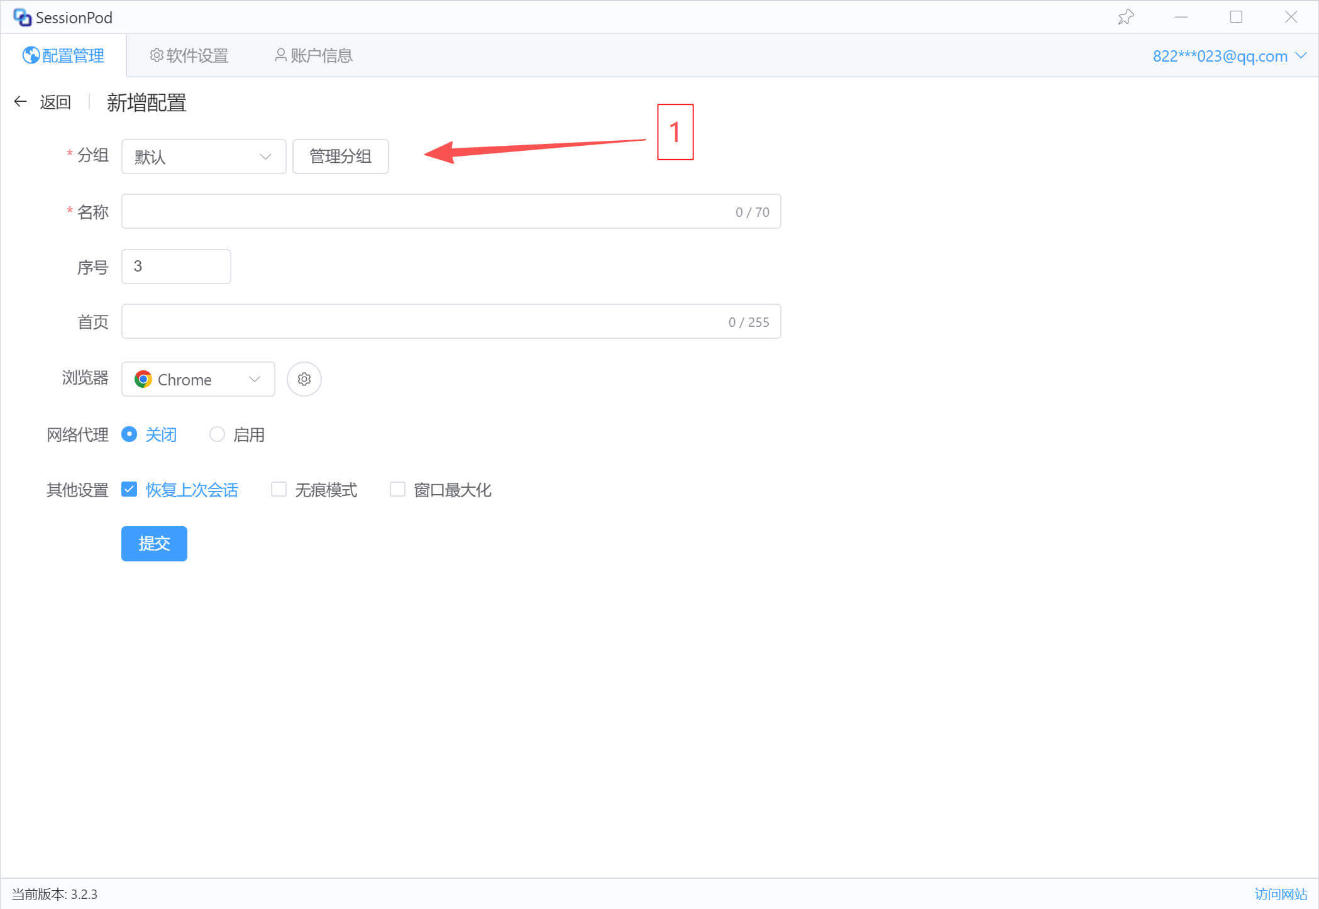
Task: Enable 无痕模式 checkbox
Action: (x=279, y=489)
